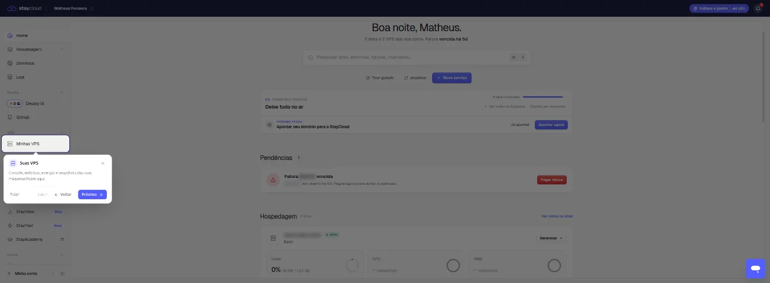Click the Minha conta user icon

click(9, 273)
